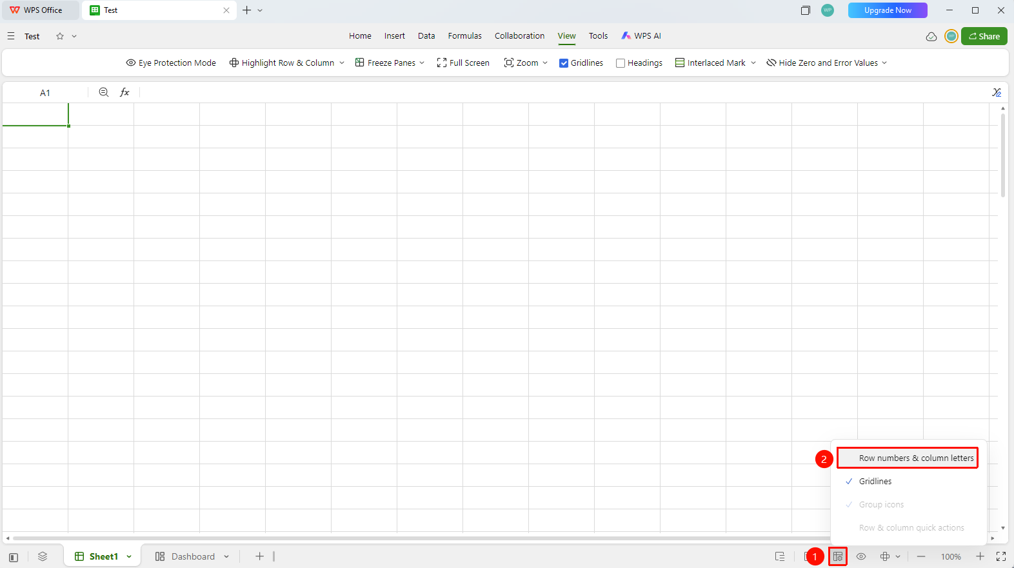
Task: Open the sheet layers icon at bottom
Action: (x=43, y=556)
